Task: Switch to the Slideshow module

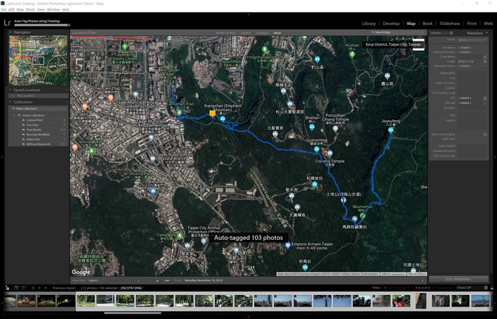Action: pyautogui.click(x=449, y=23)
